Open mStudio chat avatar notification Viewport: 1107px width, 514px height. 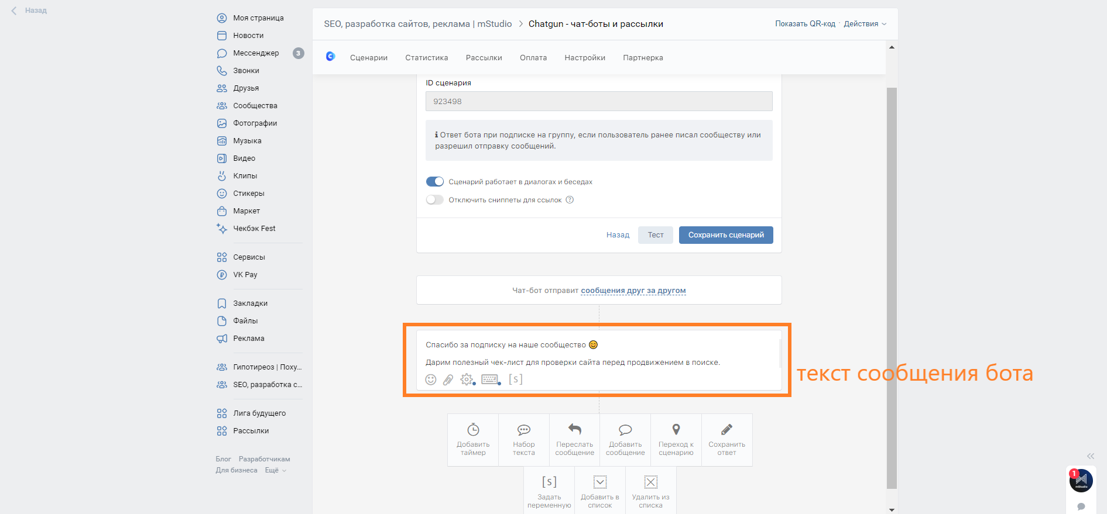[x=1081, y=481]
